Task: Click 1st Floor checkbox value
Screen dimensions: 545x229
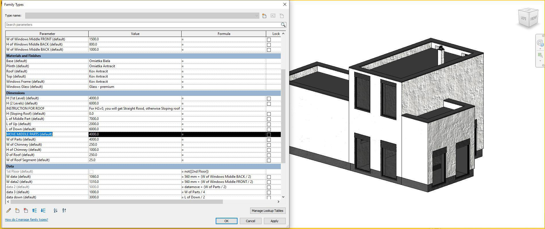Action: click(x=91, y=172)
